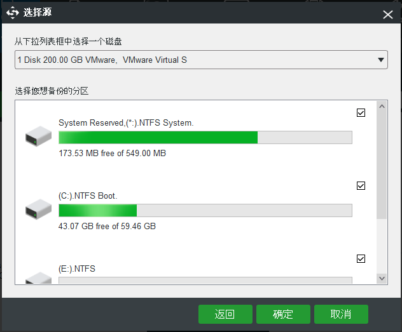Click the partition list scroll up arrow
This screenshot has height=332, width=402.
382,107
